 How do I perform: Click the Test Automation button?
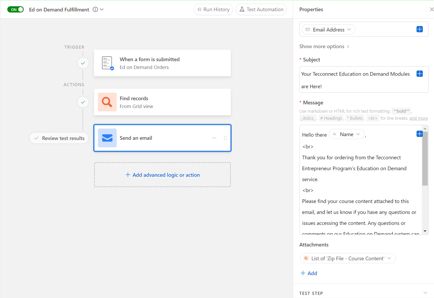[x=261, y=10]
